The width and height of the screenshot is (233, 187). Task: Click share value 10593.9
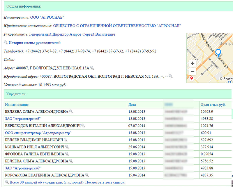(x=207, y=112)
